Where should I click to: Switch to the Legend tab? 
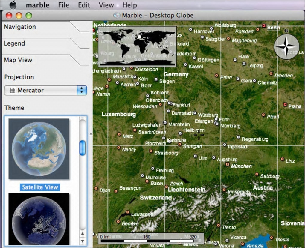(x=14, y=43)
